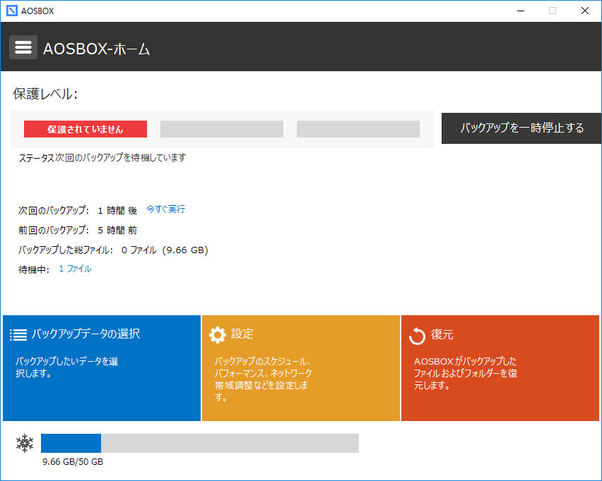Click the 保護レベル: heading
The width and height of the screenshot is (602, 481).
point(45,94)
